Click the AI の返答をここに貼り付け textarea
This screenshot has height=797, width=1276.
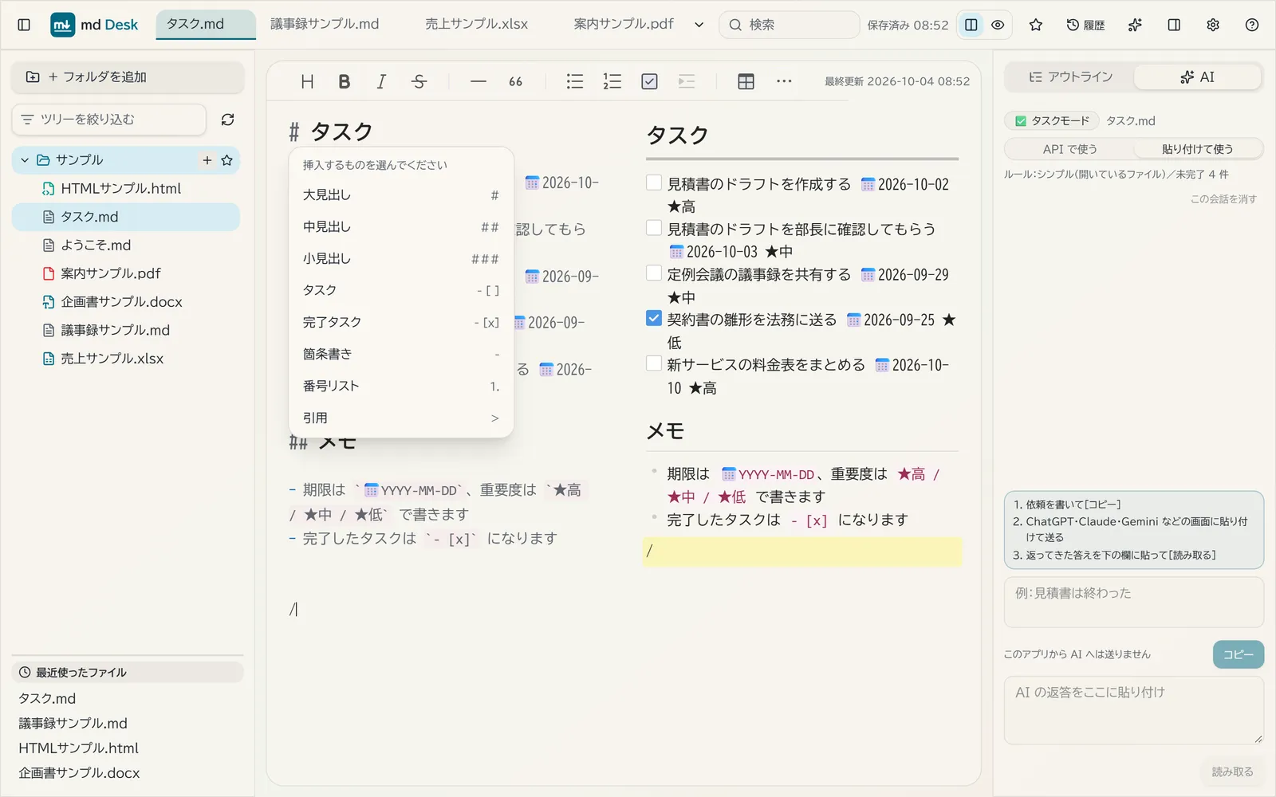(x=1133, y=711)
